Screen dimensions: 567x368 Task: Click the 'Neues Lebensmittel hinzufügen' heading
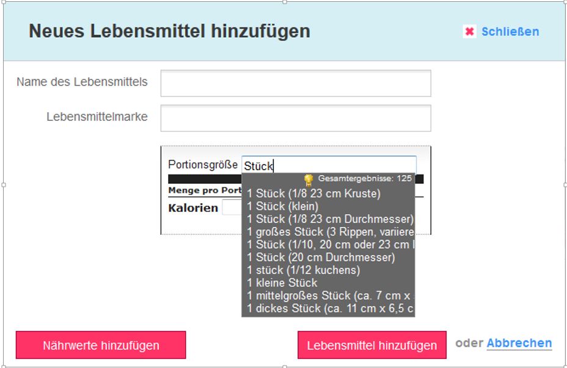click(x=169, y=31)
